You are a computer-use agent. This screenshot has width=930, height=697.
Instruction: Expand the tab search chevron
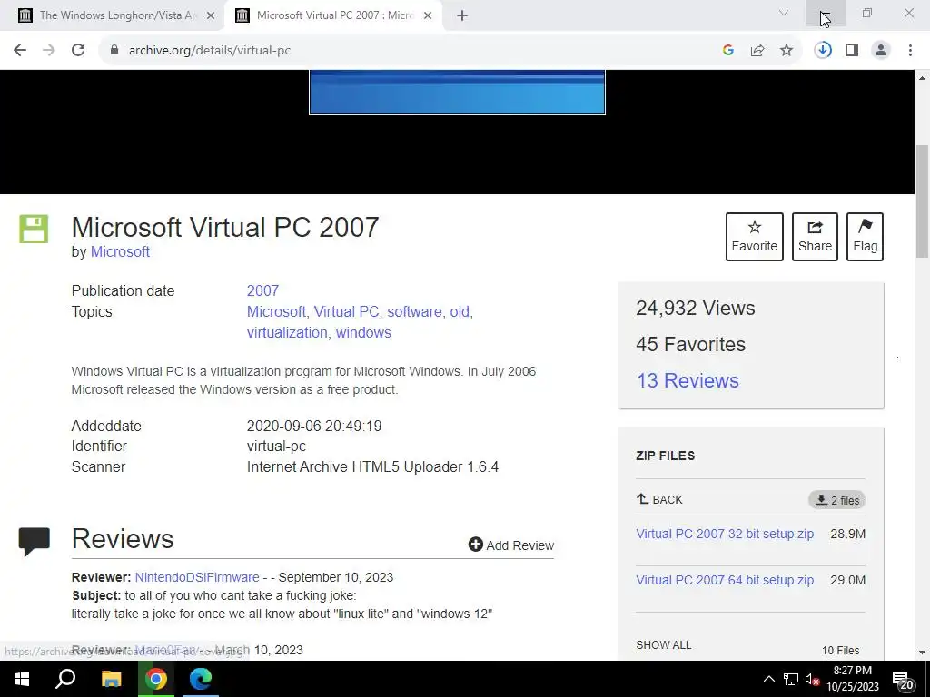[x=784, y=13]
